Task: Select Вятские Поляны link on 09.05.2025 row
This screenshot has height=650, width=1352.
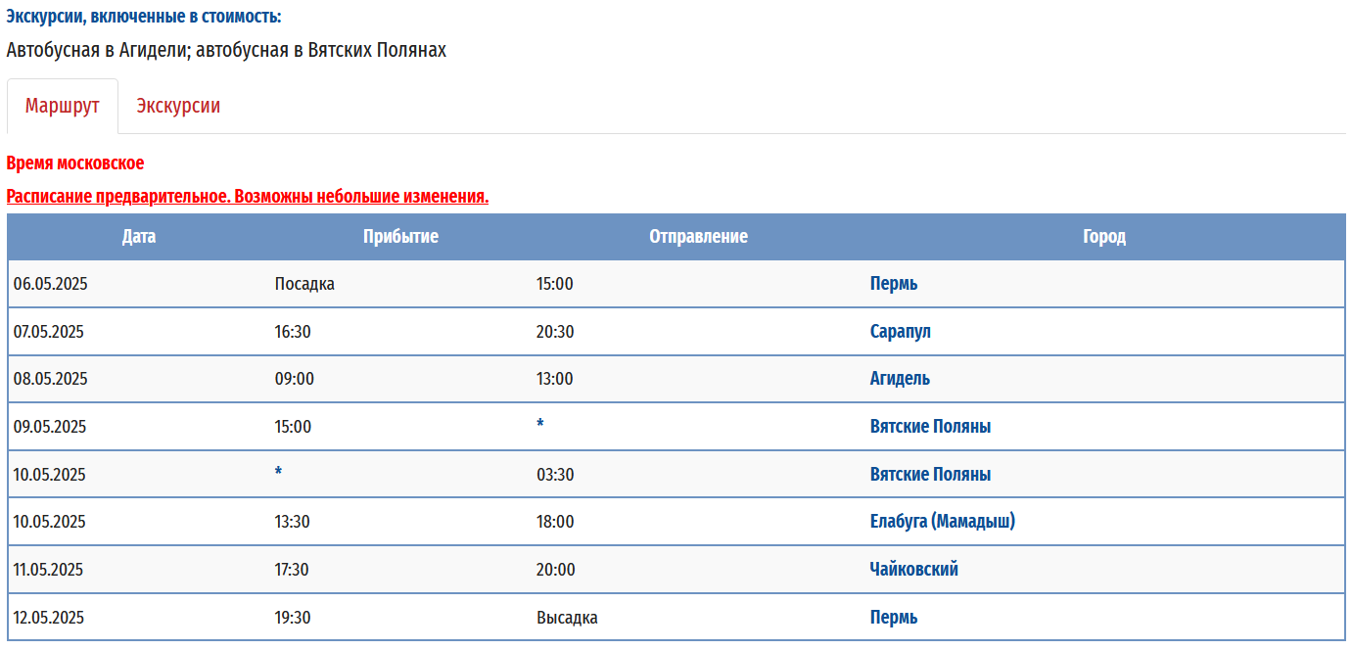Action: pos(930,427)
